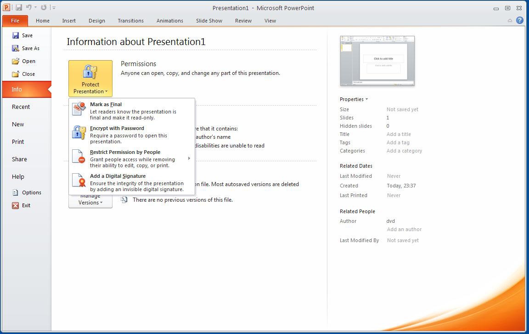The height and width of the screenshot is (334, 529).
Task: Click the Add a tag field
Action: [398, 143]
